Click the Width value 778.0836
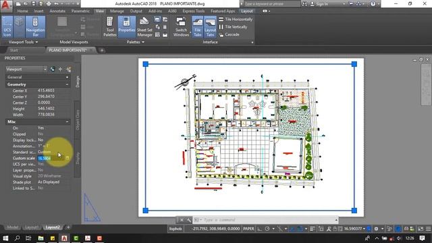The height and width of the screenshot is (243, 432). tap(46, 115)
